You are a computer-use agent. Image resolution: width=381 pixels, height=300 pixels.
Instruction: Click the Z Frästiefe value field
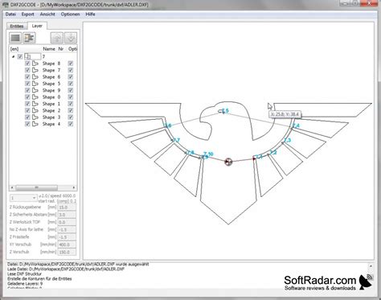tap(67, 237)
